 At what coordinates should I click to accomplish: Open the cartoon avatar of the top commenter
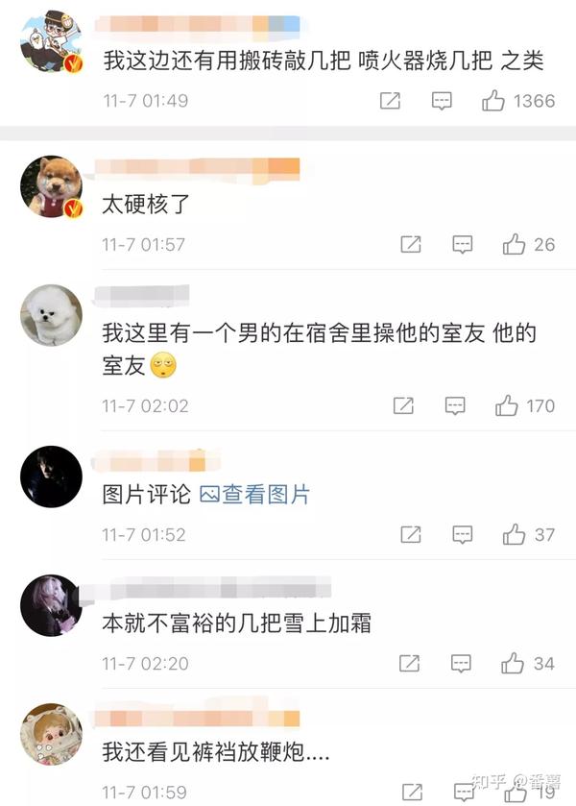click(52, 41)
